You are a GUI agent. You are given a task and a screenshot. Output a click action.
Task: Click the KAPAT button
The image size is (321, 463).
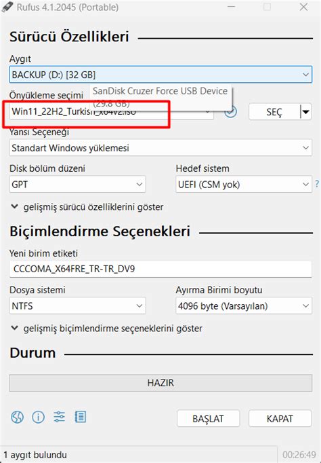point(280,419)
